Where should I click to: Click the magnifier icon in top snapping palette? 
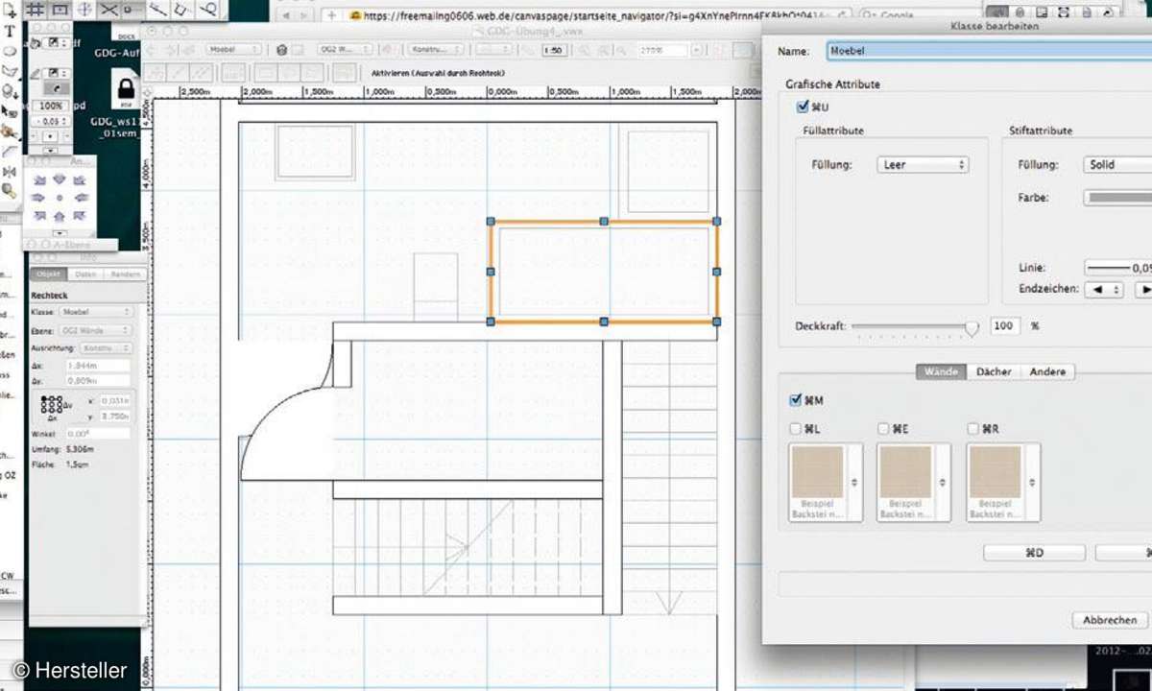point(208,9)
